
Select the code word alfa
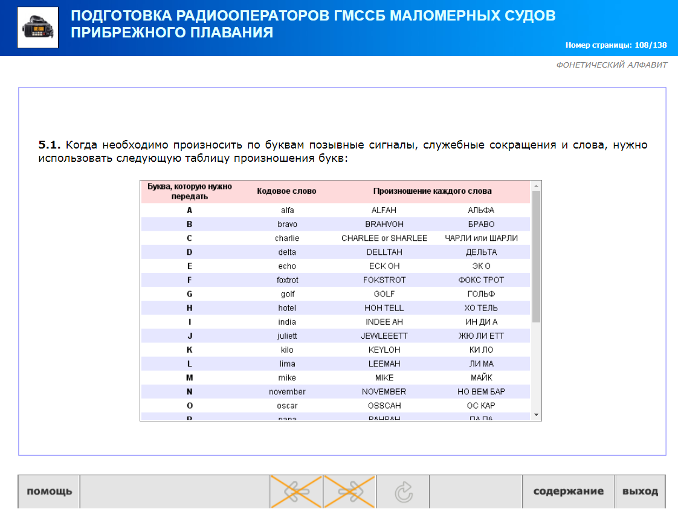pos(287,211)
